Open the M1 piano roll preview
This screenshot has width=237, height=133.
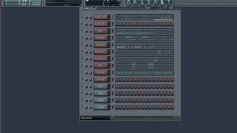[x=144, y=66]
